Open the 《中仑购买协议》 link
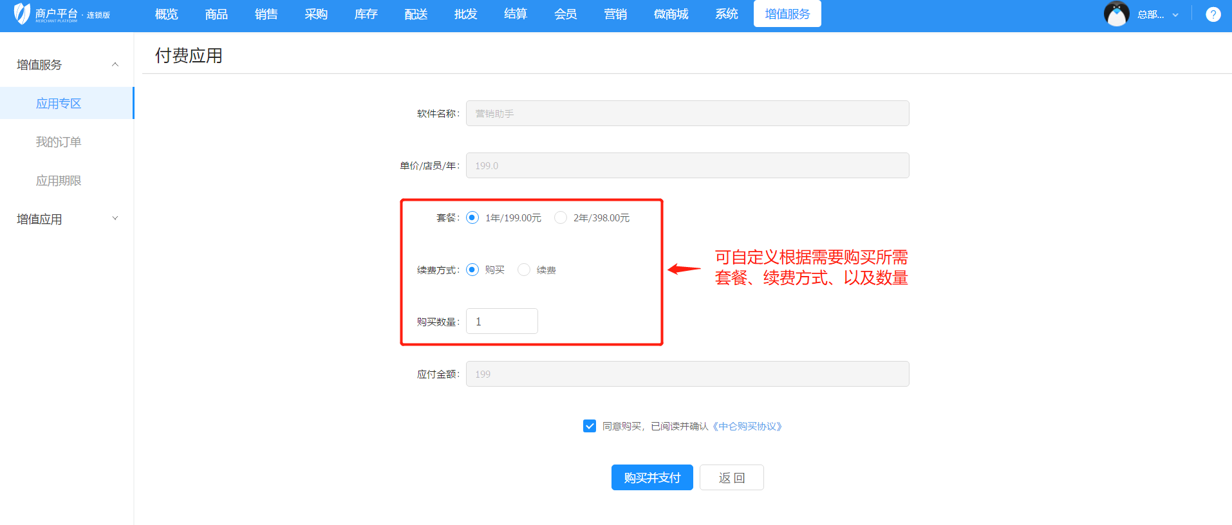 pyautogui.click(x=747, y=426)
